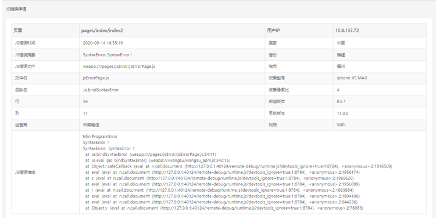436x219 pixels.
Task: Click the "运营商" label cell
Action: coord(45,125)
